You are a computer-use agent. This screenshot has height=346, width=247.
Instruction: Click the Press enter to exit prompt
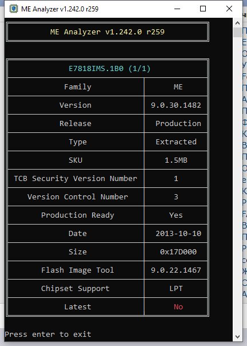coord(48,335)
